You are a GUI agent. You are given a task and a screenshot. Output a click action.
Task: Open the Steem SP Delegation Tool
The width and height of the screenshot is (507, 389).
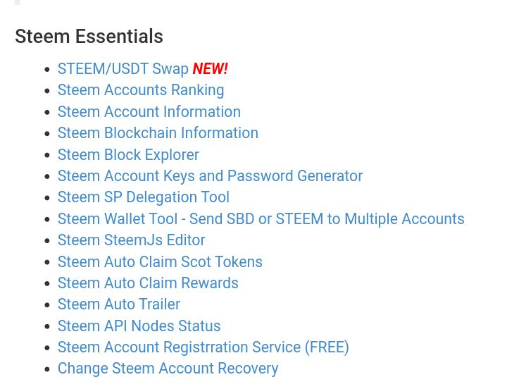(144, 197)
